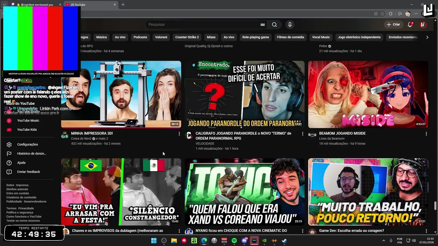The height and width of the screenshot is (246, 438).
Task: Open the browser profile picture
Action: click(x=408, y=14)
